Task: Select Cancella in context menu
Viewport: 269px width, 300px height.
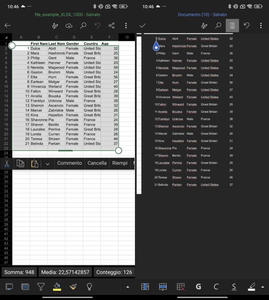Action: [x=97, y=163]
